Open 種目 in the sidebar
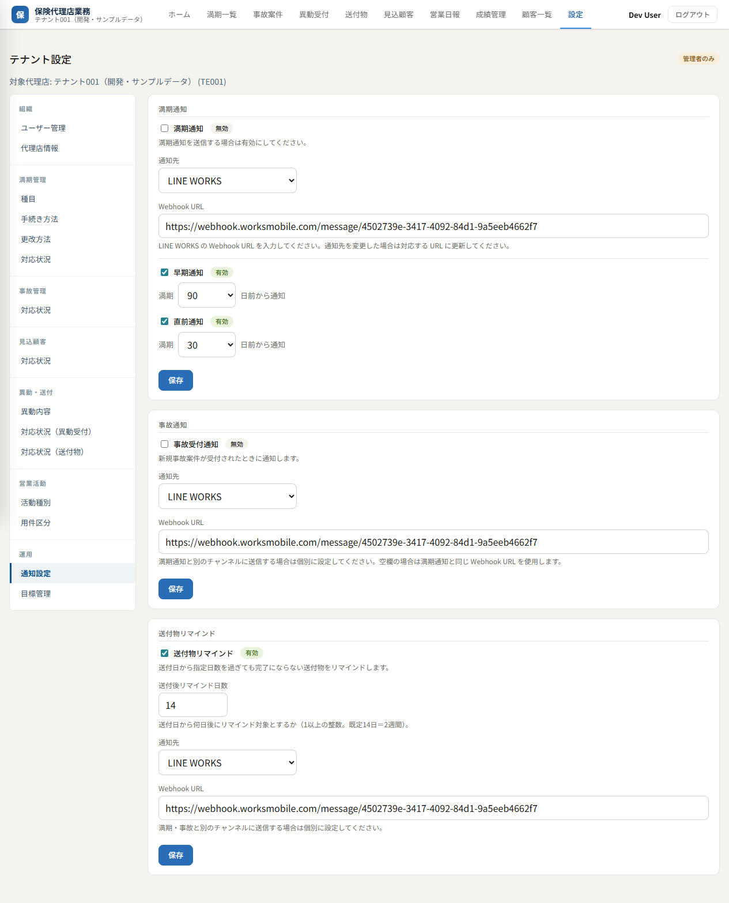This screenshot has width=729, height=903. pyautogui.click(x=73, y=199)
